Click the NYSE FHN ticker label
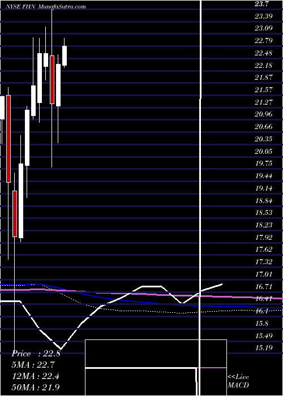Image resolution: width=283 pixels, height=396 pixels. (x=22, y=7)
